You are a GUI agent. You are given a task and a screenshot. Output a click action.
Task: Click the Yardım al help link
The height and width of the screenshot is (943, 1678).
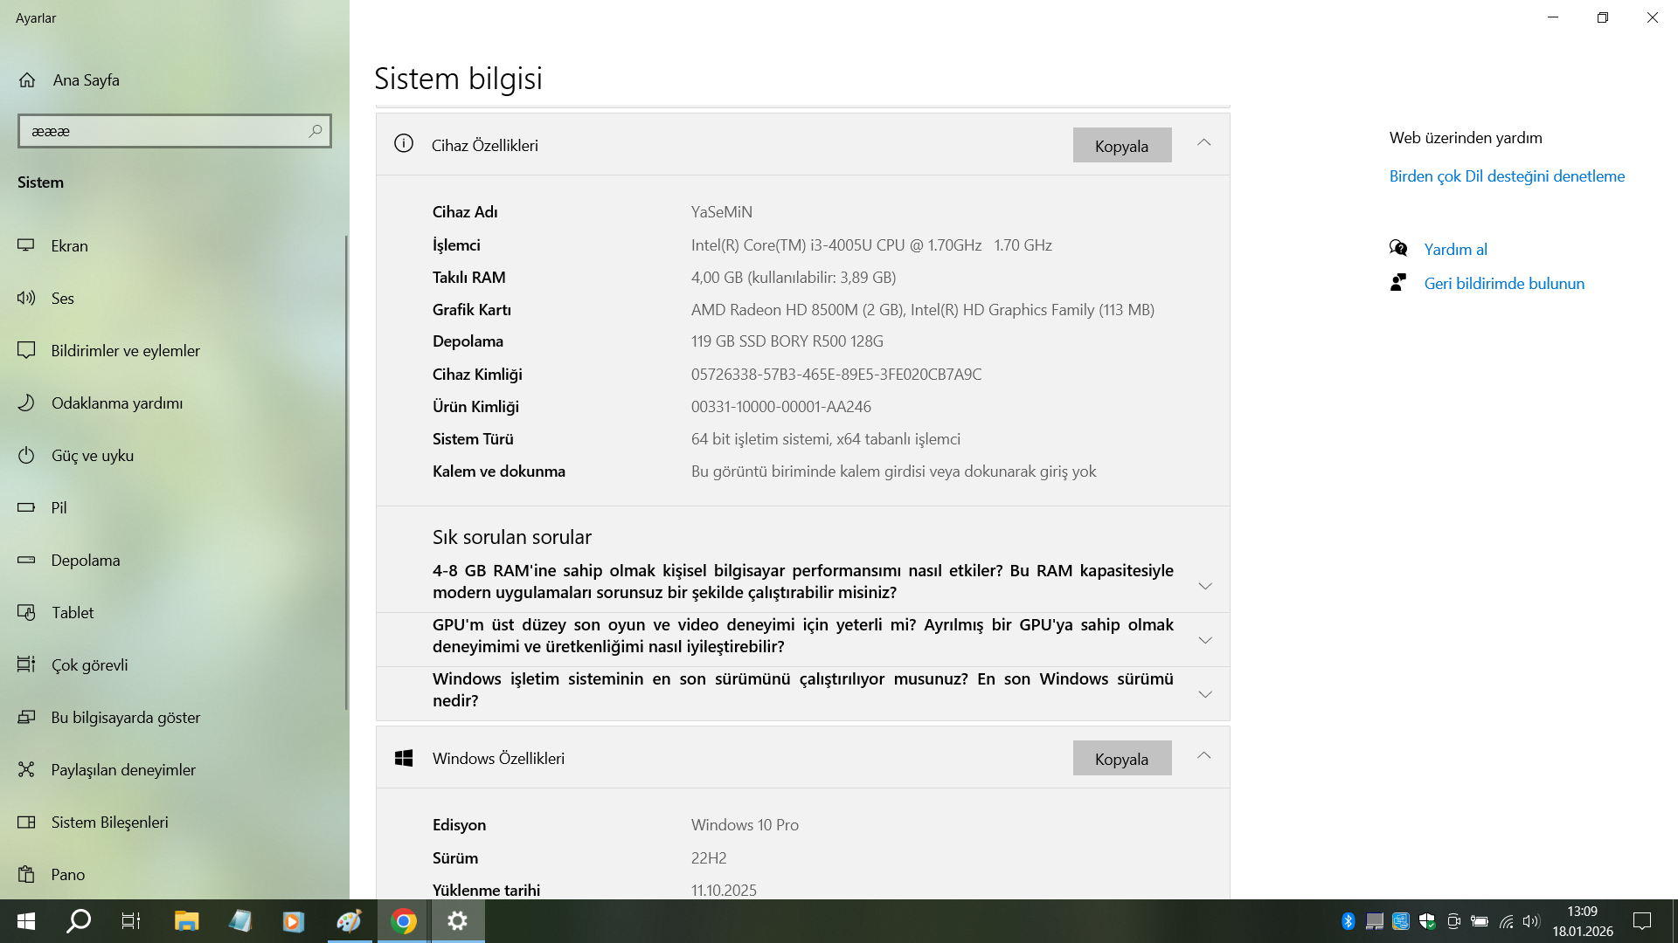pyautogui.click(x=1455, y=250)
